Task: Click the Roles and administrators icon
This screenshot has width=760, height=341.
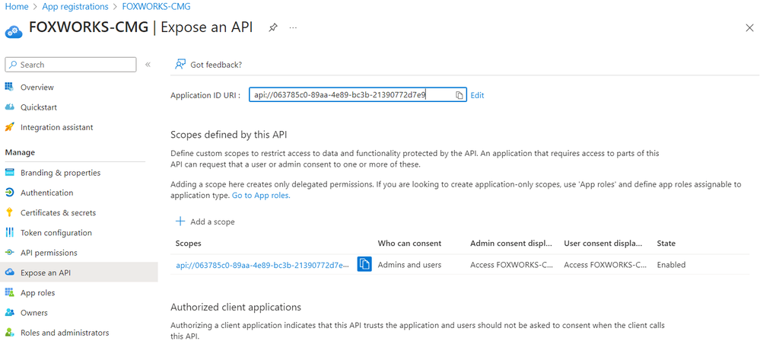Action: (x=9, y=333)
